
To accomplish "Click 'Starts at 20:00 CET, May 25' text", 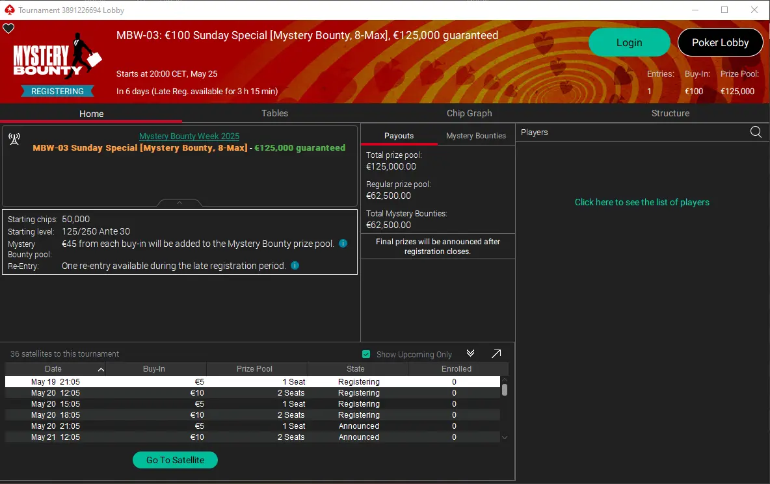I will pyautogui.click(x=167, y=74).
